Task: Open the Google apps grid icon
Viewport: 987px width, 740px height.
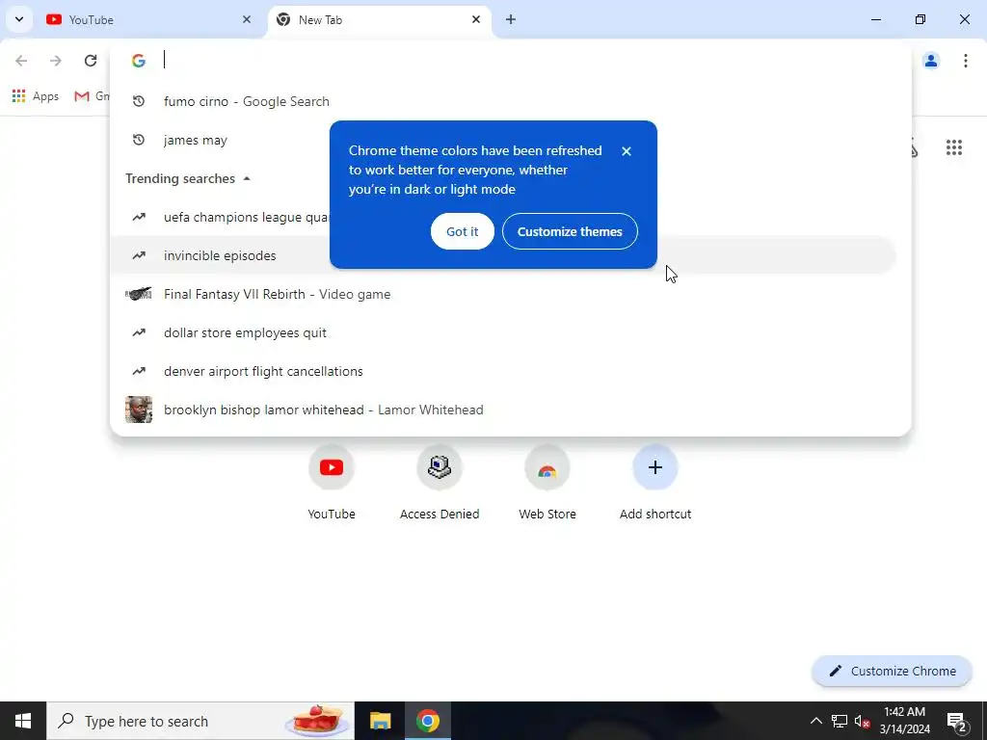Action: (x=953, y=147)
